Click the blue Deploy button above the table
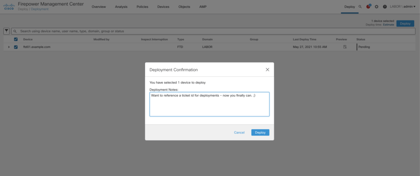This screenshot has height=176, width=420. tap(405, 24)
